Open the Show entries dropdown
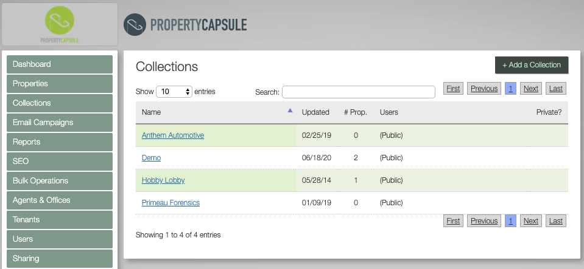 174,92
